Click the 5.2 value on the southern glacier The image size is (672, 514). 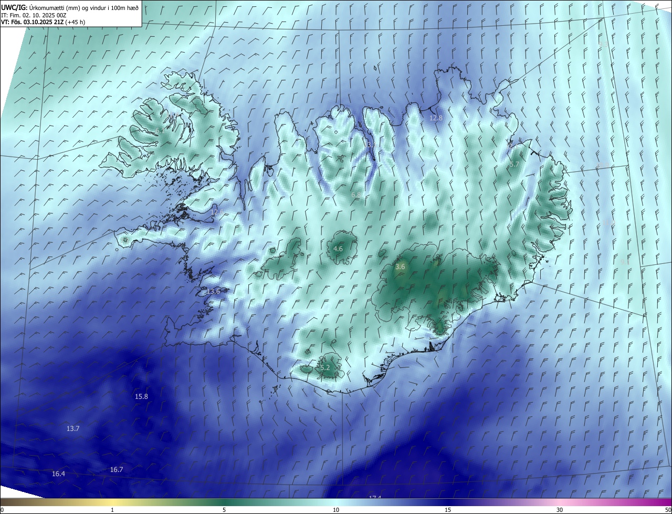325,368
